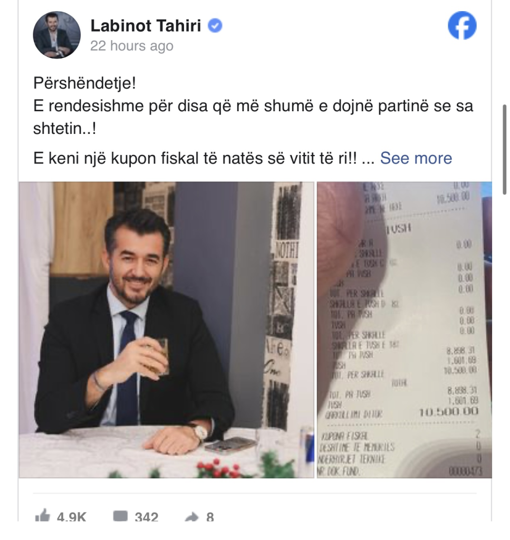Click the blue verified badge icon
The image size is (510, 540).
tap(215, 26)
